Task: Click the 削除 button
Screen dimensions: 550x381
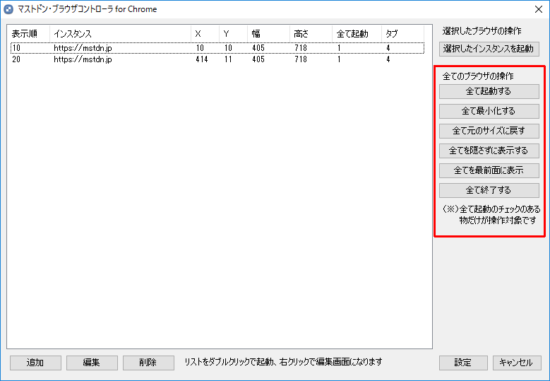Action: (148, 363)
